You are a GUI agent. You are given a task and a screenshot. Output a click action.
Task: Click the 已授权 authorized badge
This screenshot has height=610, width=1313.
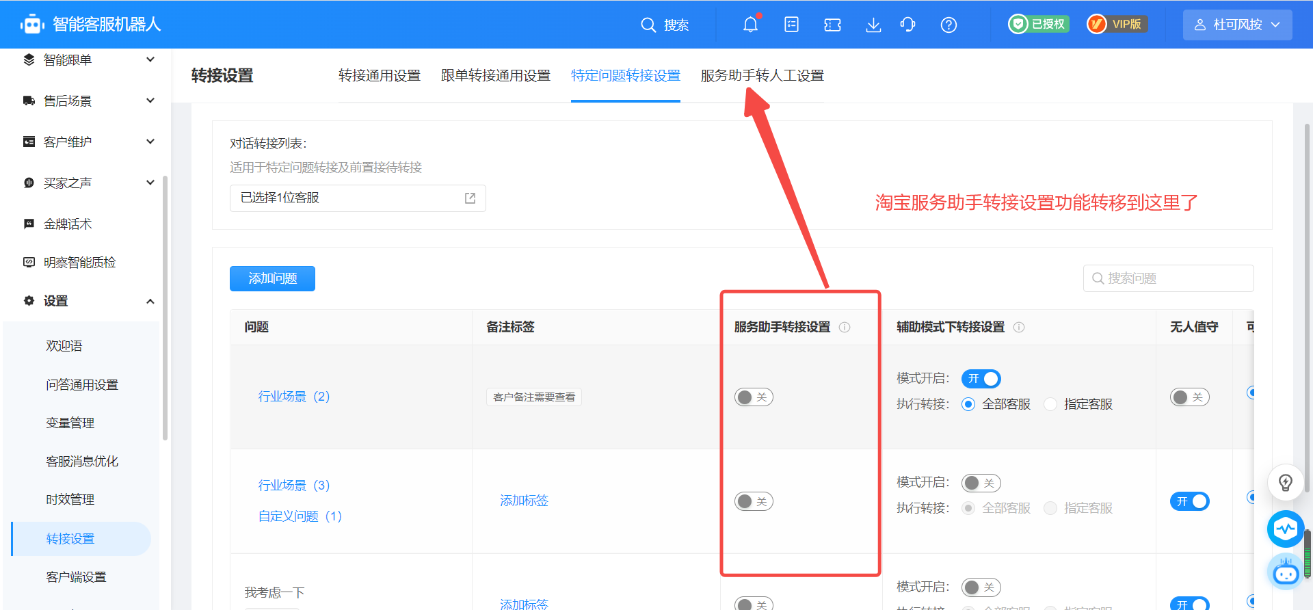click(x=1038, y=24)
